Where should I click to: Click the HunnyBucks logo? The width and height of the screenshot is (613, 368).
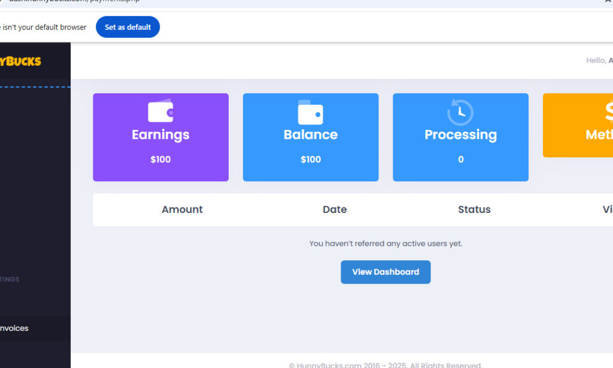tap(21, 60)
